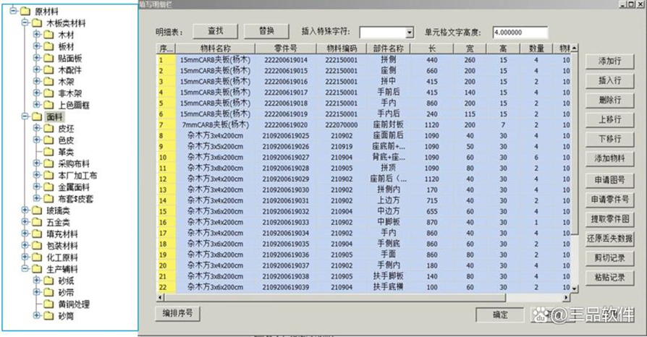The image size is (647, 337).
Task: Collapse the 木板类材料 tree node
Action: 25,23
